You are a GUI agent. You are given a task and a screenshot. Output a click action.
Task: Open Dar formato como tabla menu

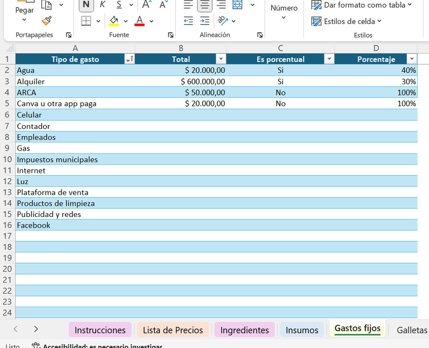coord(362,5)
